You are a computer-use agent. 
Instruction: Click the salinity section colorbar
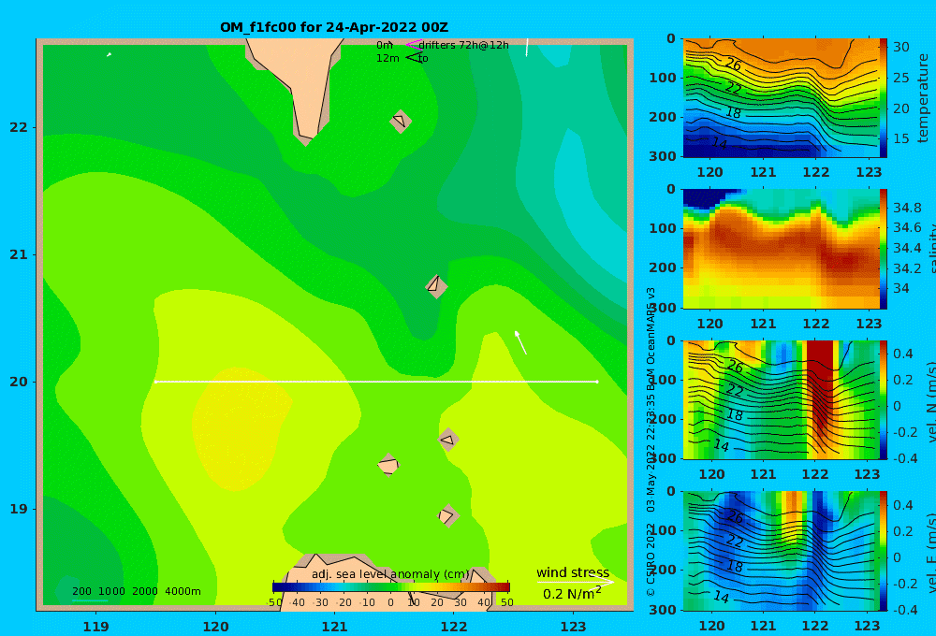[884, 249]
